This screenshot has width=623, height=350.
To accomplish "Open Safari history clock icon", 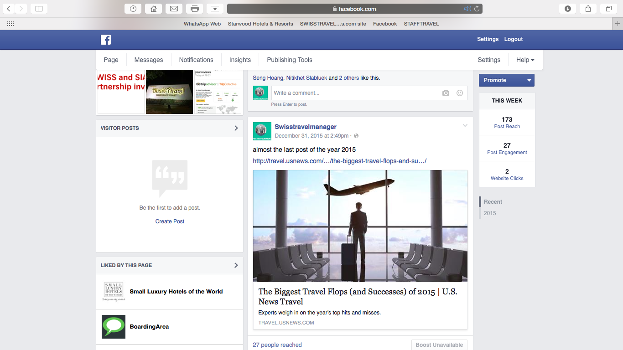I will point(133,9).
